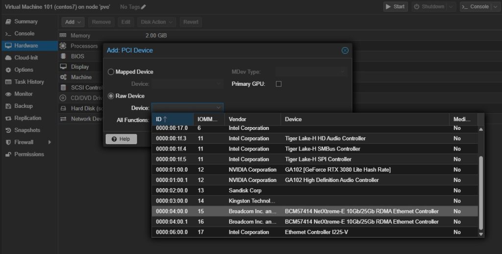Image resolution: width=502 pixels, height=254 pixels.
Task: Click the CD/DVD Drive disc icon
Action: (x=63, y=98)
